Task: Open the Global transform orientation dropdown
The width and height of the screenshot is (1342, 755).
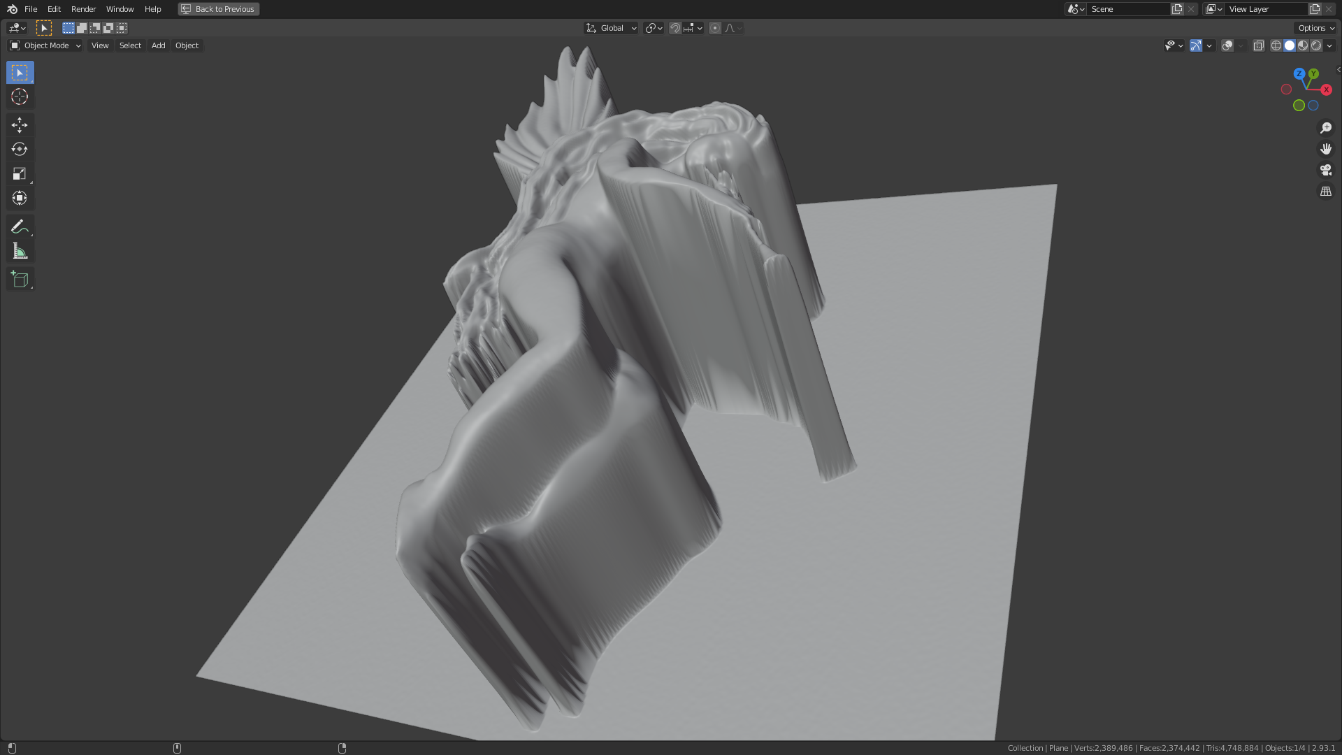Action: [612, 28]
